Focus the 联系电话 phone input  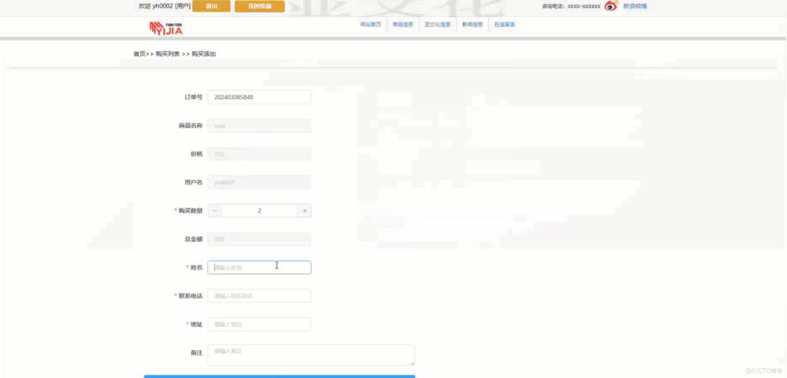259,296
